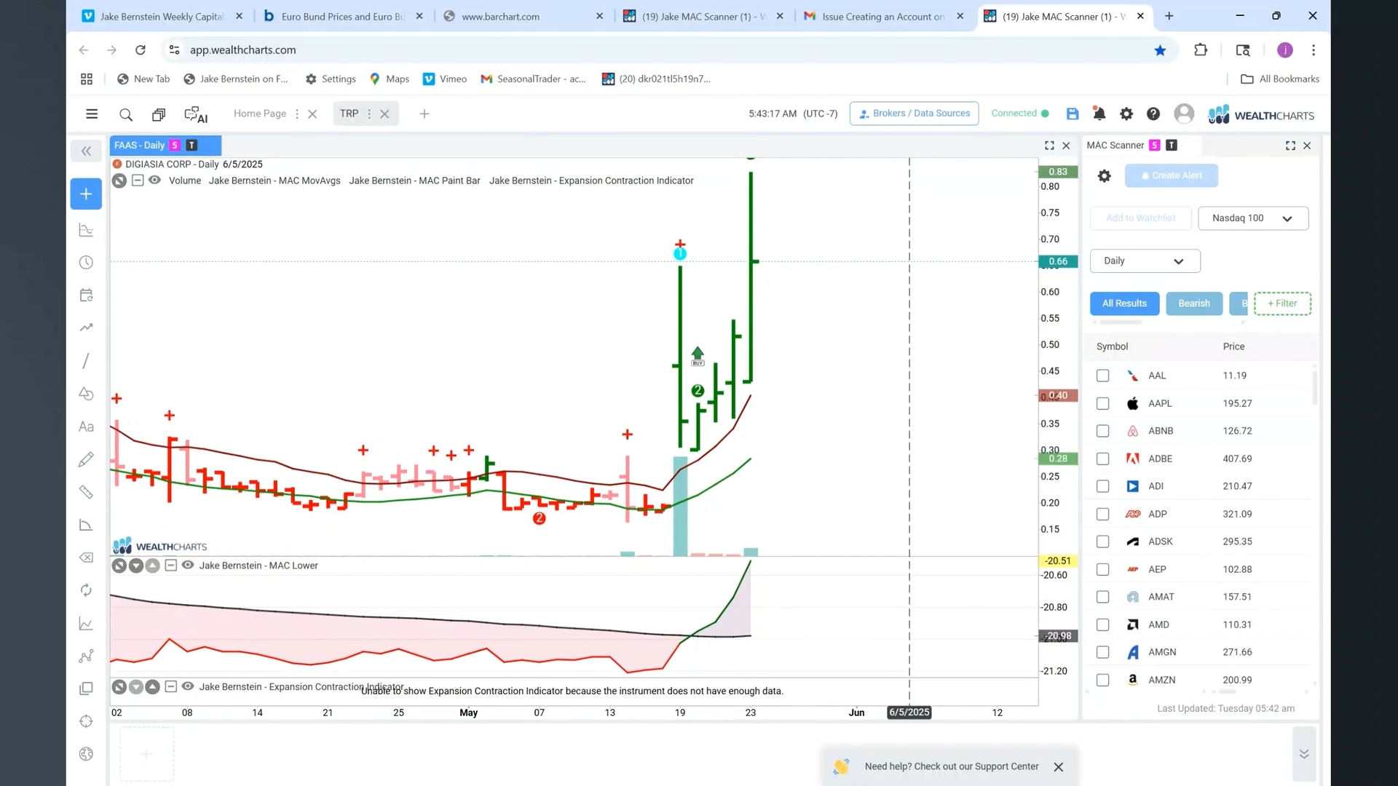Select the Bearish filter tab

1194,303
